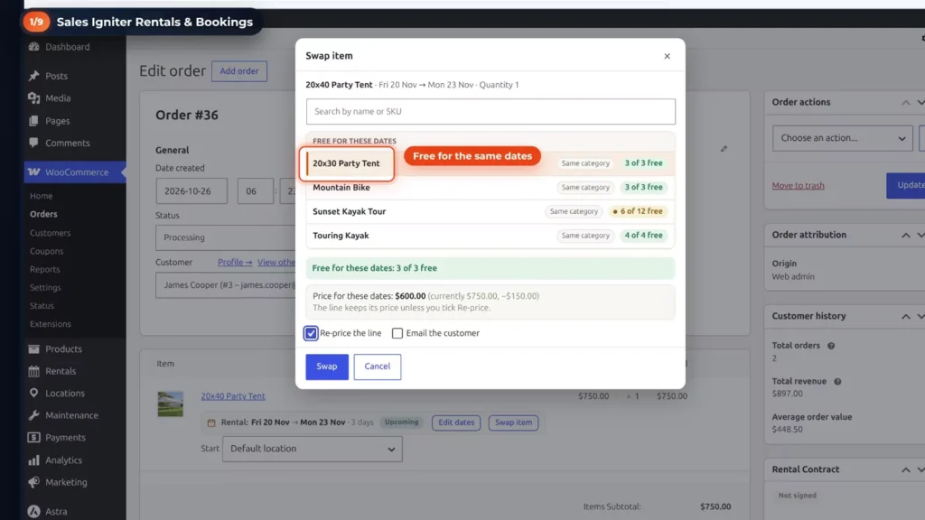
Task: Open the Extensions submenu item
Action: pyautogui.click(x=51, y=324)
